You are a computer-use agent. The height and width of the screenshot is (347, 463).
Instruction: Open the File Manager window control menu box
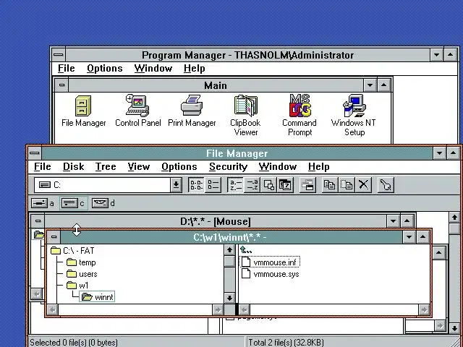pos(35,153)
